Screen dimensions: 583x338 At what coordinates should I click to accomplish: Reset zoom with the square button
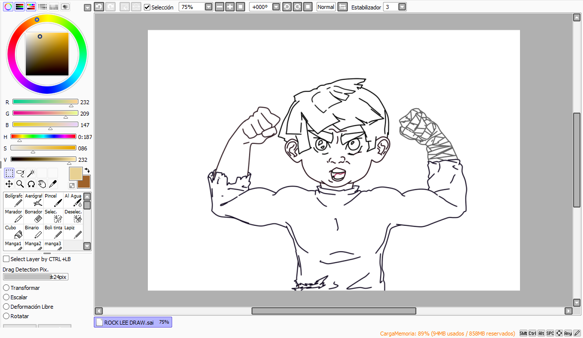click(x=241, y=6)
